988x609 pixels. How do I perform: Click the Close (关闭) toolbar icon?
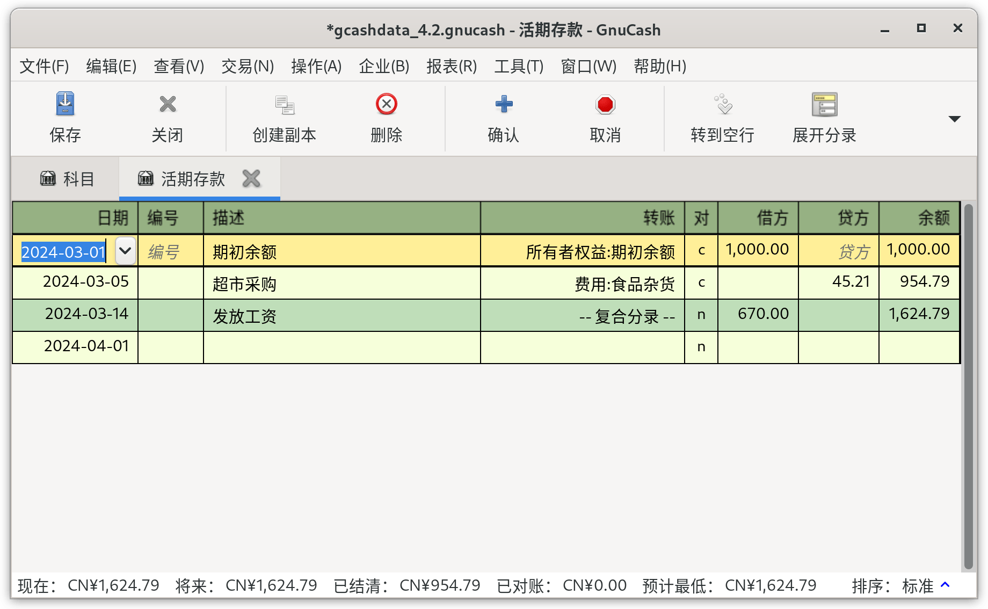pyautogui.click(x=168, y=104)
